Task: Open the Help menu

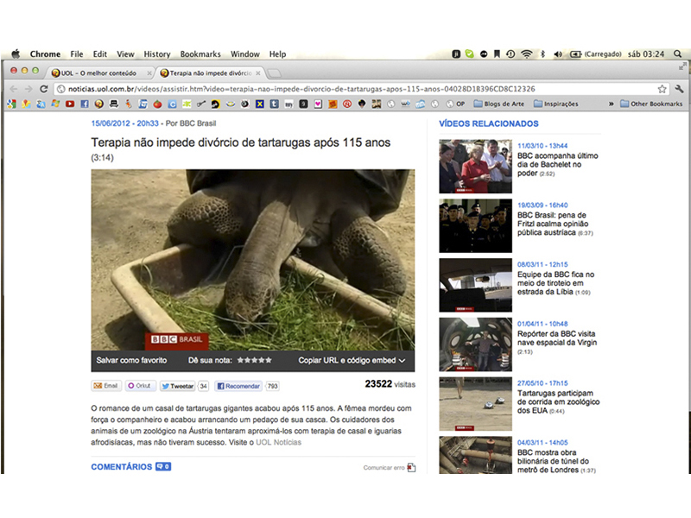Action: [277, 54]
